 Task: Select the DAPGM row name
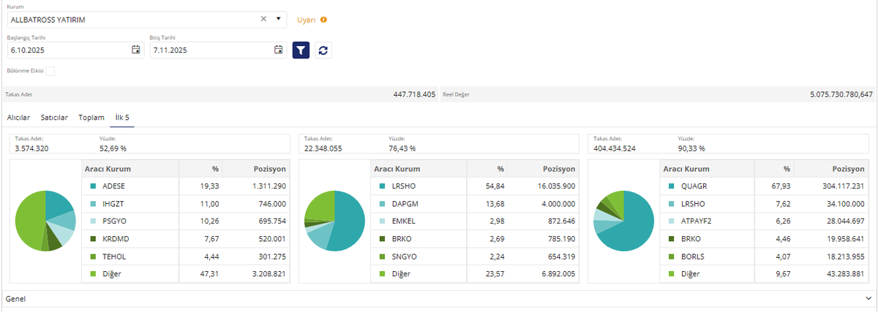click(405, 204)
